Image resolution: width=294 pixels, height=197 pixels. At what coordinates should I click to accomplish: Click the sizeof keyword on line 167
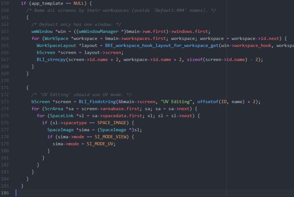195,60
